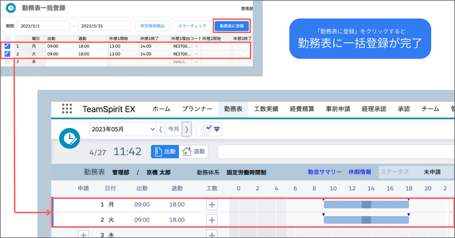
Task: Go to previous month arrow
Action: click(x=161, y=129)
